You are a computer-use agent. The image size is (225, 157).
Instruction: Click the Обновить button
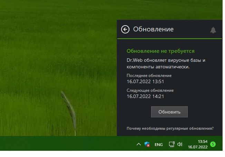point(169,112)
